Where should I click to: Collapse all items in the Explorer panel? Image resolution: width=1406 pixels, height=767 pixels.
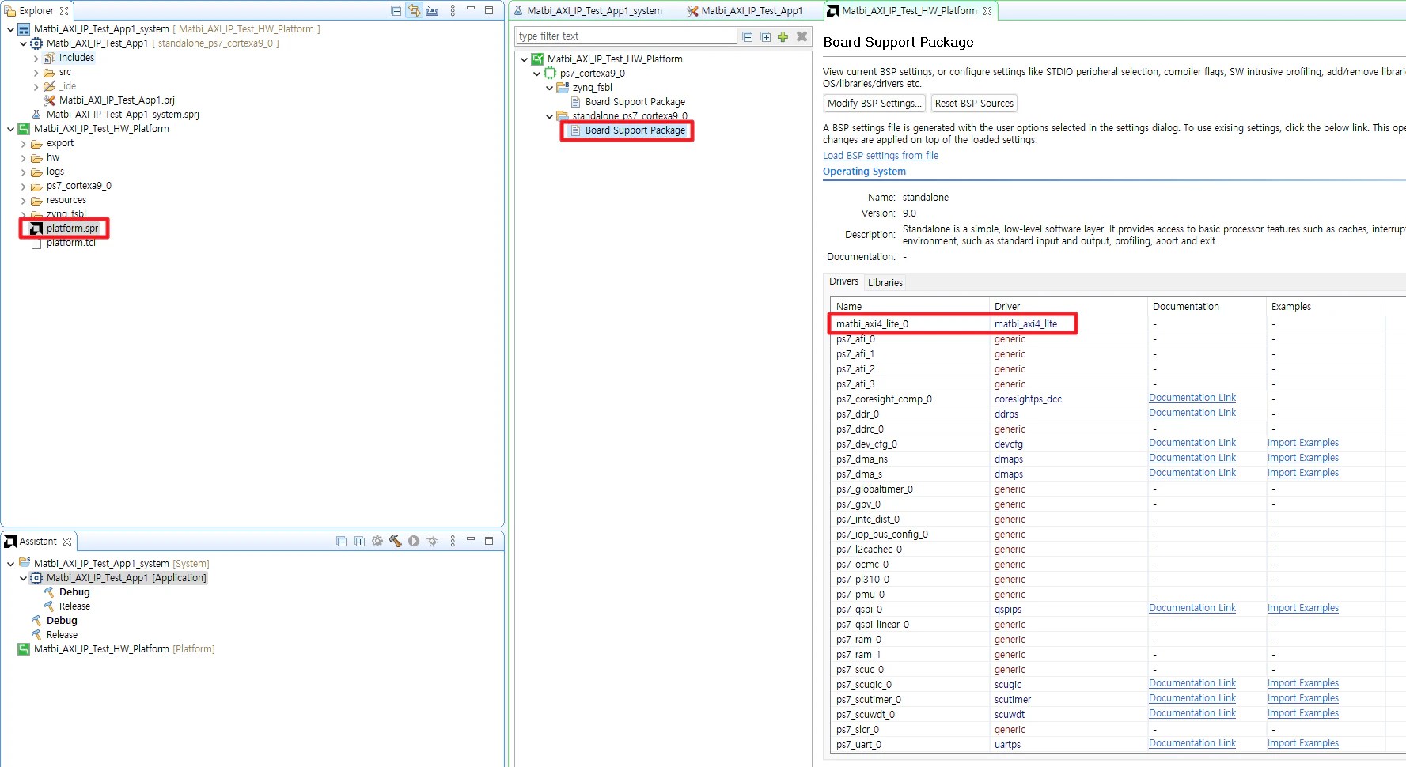coord(396,11)
